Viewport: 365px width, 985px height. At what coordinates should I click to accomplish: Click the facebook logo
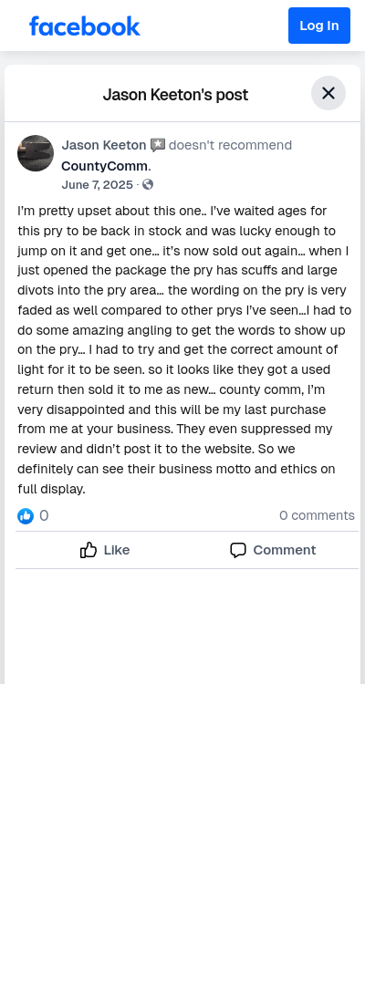[x=84, y=26]
